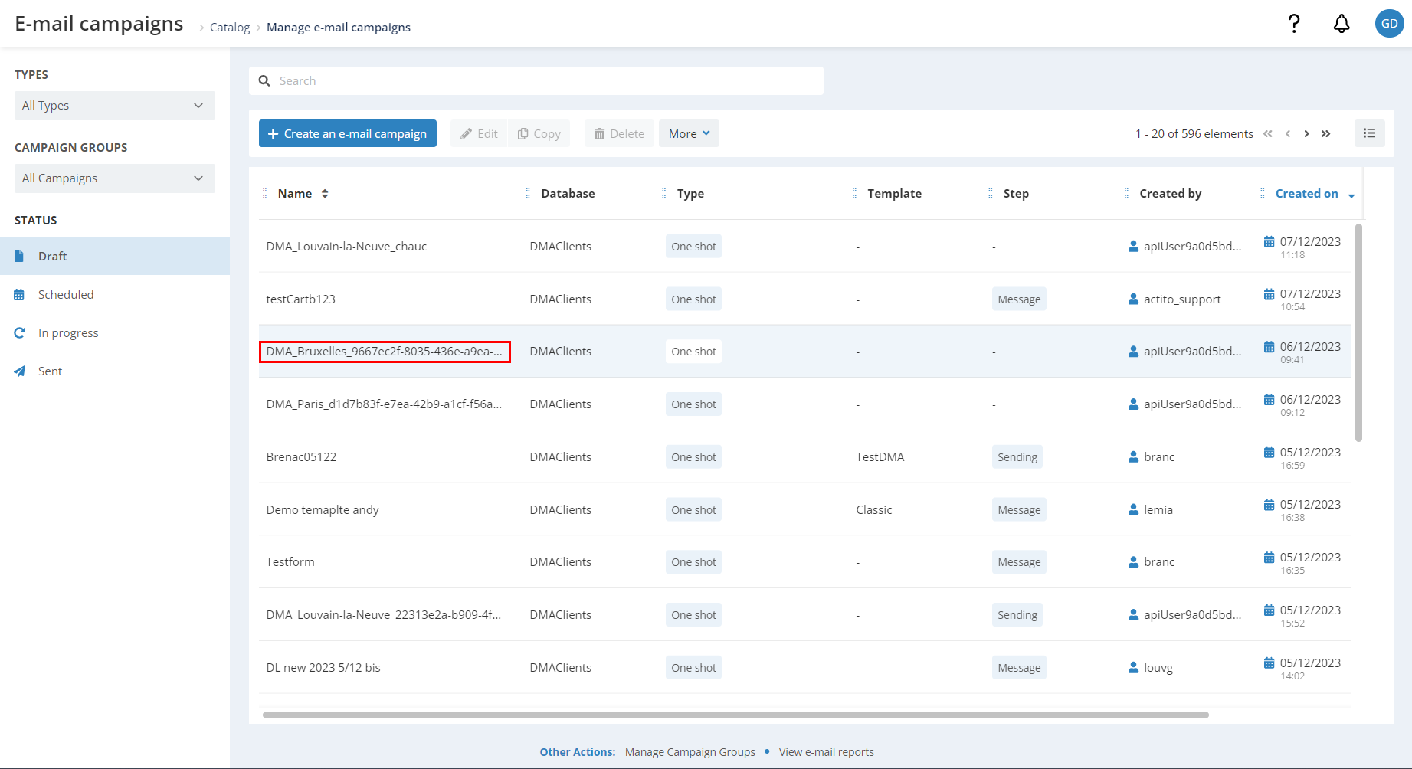
Task: Go to the previous page of results
Action: point(1288,133)
